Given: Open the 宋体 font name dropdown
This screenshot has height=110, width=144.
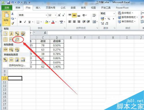Looking at the screenshot, I should (46, 15).
